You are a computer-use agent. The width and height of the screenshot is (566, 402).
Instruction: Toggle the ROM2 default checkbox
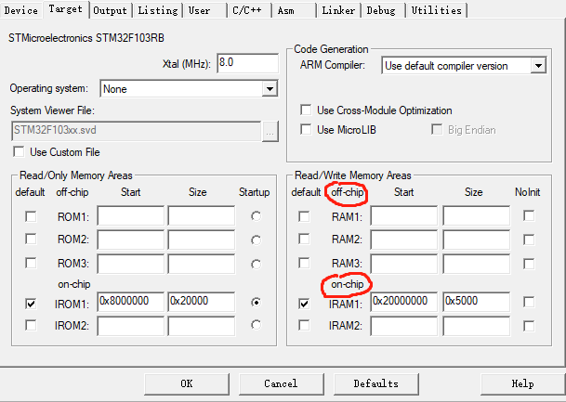31,239
